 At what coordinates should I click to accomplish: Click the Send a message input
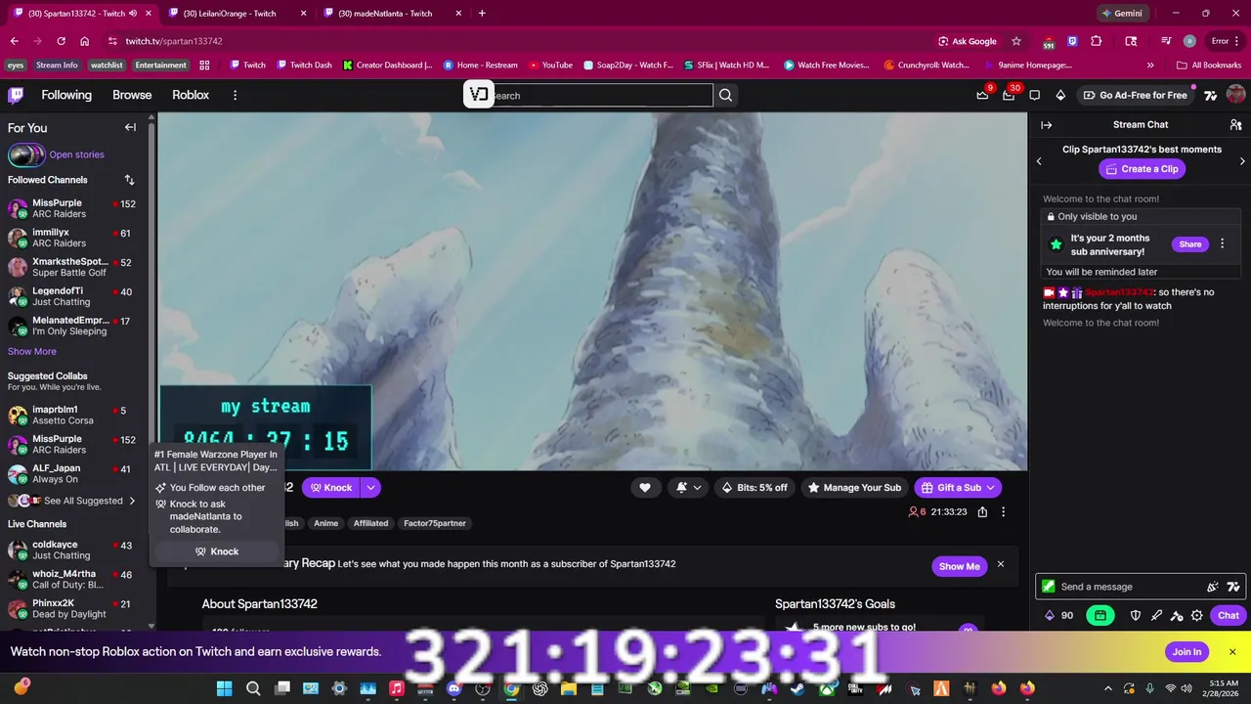tap(1139, 587)
